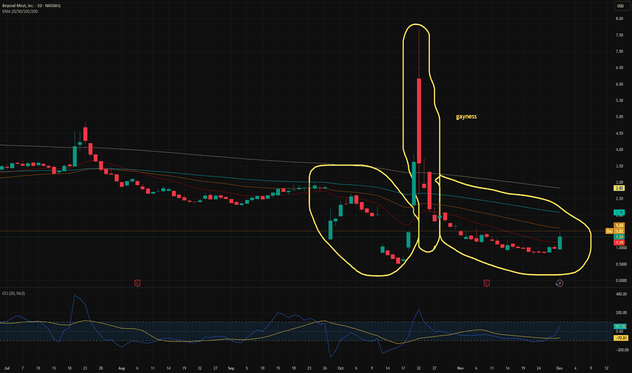Click the 400.00 level on CCI axis
632x373 pixels.
[x=618, y=295]
